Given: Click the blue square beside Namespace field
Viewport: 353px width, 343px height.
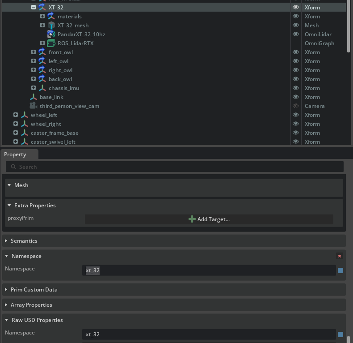Looking at the screenshot, I should 340,270.
